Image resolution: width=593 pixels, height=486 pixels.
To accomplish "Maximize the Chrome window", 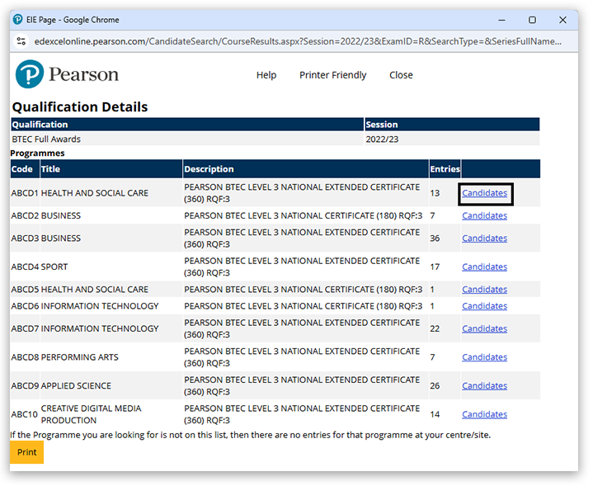I will tap(532, 20).
